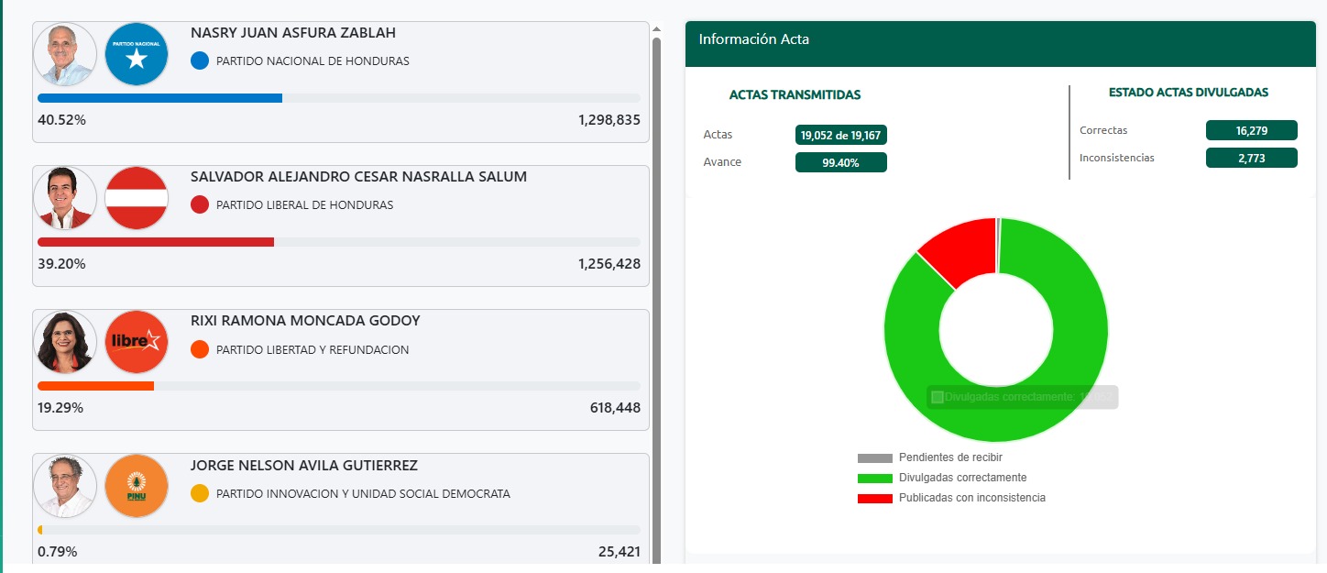This screenshot has width=1327, height=573.
Task: Click the Actas 19,052 de 19,167 badge
Action: click(x=841, y=135)
